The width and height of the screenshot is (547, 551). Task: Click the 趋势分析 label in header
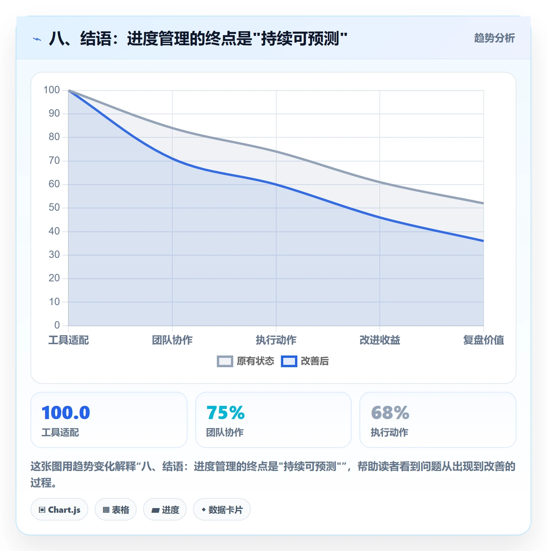tap(494, 38)
